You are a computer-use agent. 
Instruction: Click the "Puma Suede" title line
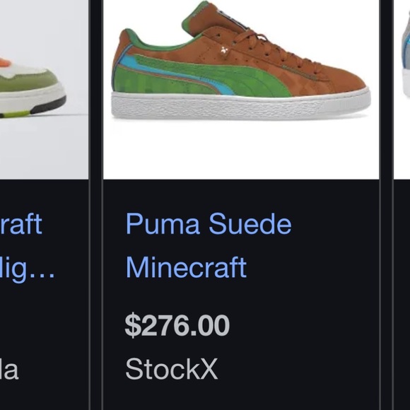click(209, 223)
